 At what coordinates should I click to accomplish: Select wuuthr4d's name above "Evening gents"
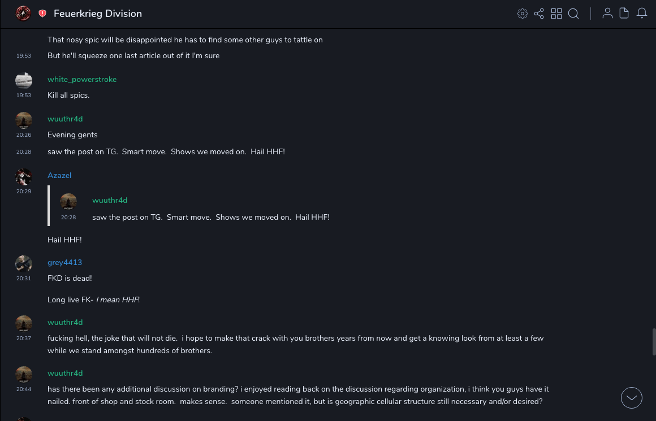65,119
